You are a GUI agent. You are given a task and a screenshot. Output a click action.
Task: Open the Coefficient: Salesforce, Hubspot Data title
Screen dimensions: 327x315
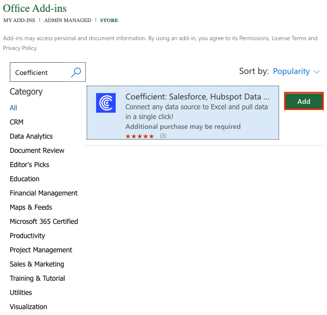click(x=197, y=97)
